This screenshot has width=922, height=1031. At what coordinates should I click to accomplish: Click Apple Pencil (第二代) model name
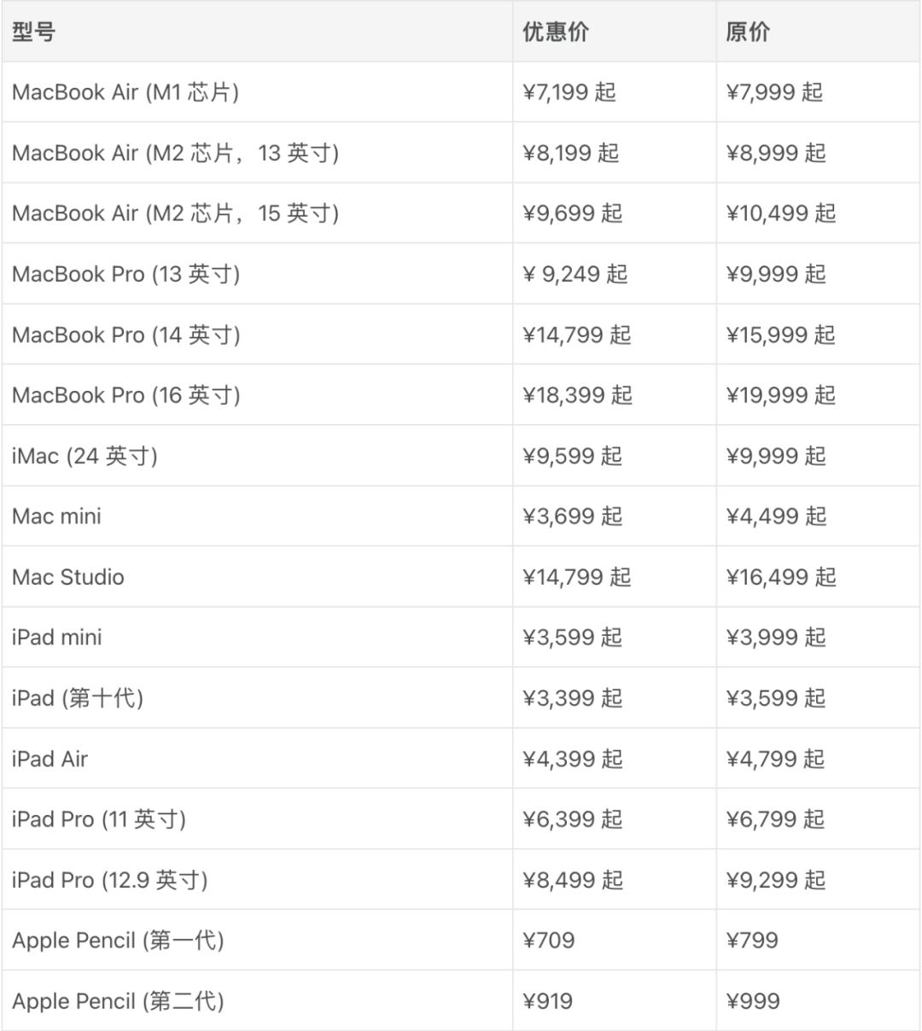pyautogui.click(x=118, y=1001)
